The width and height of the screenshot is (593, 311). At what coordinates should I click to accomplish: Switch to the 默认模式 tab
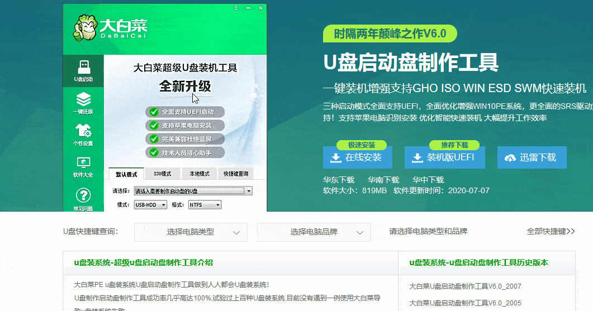point(126,174)
